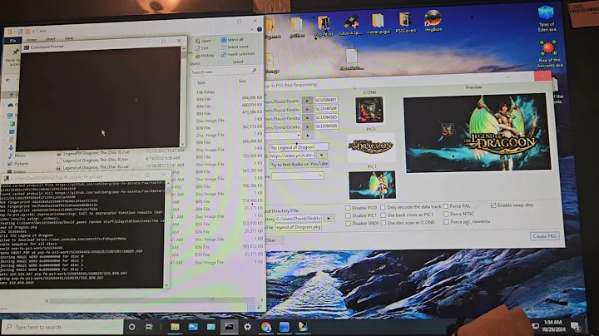Screen dimensions: 599x336
Task: Toggle Disable PIC1 checkbox
Action: click(x=348, y=215)
